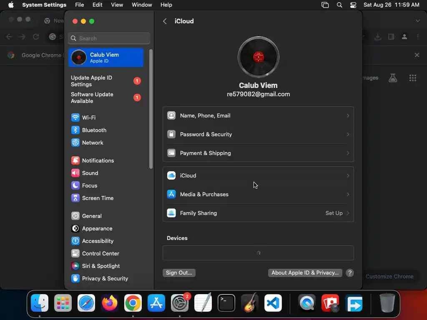Image resolution: width=427 pixels, height=320 pixels.
Task: Open Update Apple ID Settings notice
Action: pyautogui.click(x=105, y=81)
